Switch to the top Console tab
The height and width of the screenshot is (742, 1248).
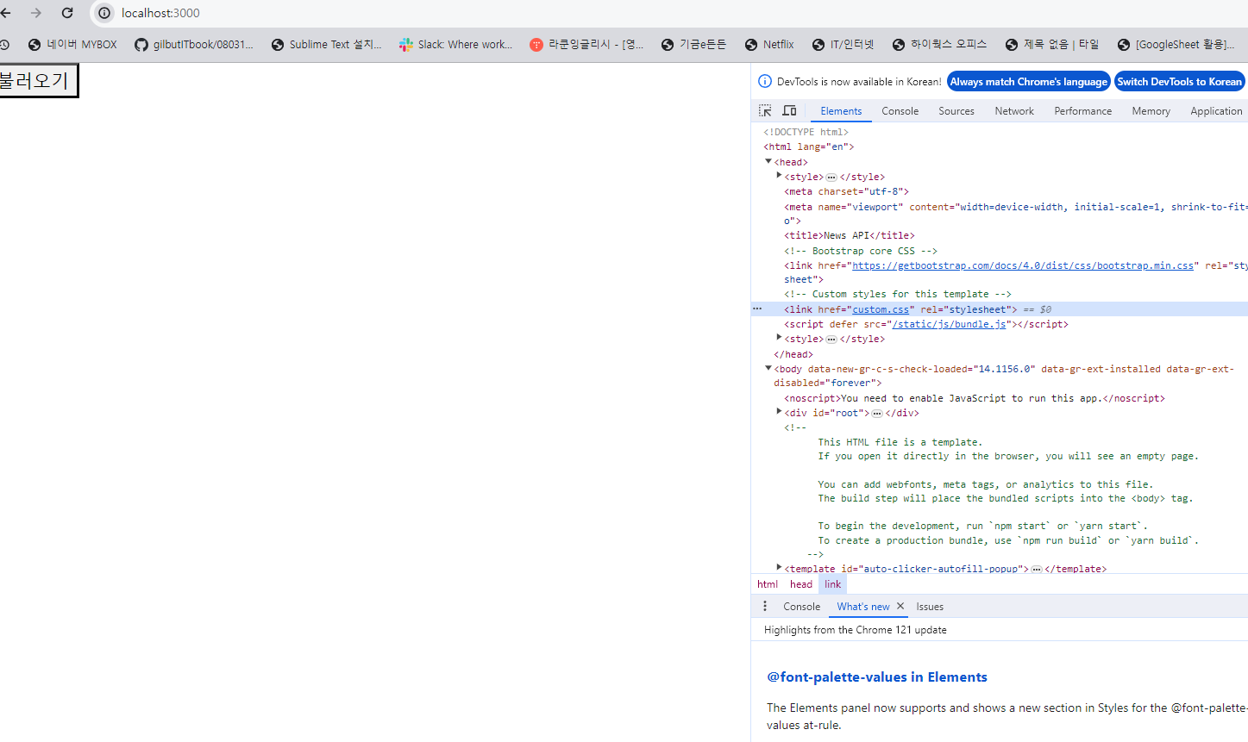click(900, 111)
